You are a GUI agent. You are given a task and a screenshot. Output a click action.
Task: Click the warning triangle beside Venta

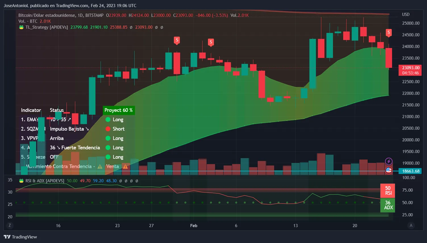click(125, 167)
